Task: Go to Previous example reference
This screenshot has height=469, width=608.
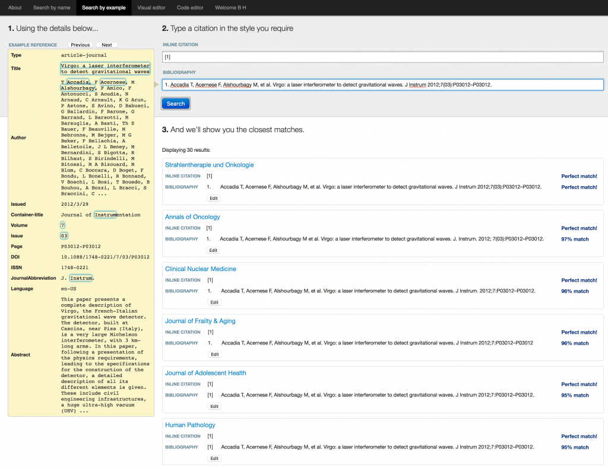Action: coord(80,45)
